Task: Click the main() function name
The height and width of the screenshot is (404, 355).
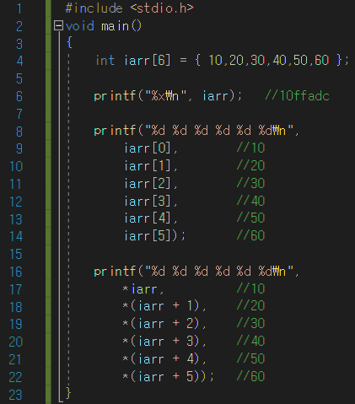Action: click(121, 26)
